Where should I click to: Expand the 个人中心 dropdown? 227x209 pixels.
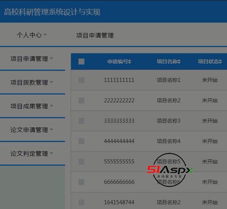31,35
